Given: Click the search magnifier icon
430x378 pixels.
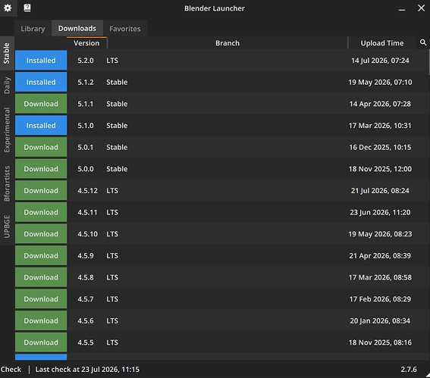Looking at the screenshot, I should click(423, 42).
